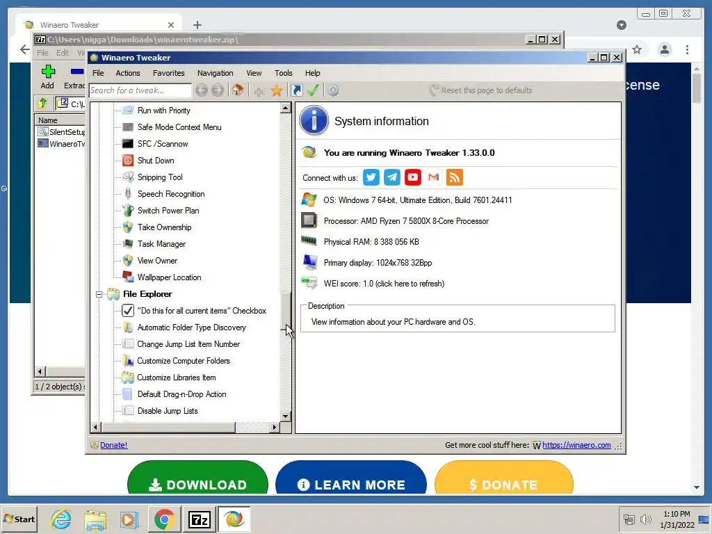Click the tree scrollbar down arrow

click(x=286, y=416)
